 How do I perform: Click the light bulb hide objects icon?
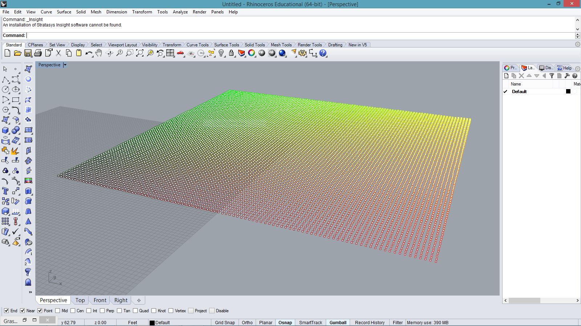(x=221, y=53)
